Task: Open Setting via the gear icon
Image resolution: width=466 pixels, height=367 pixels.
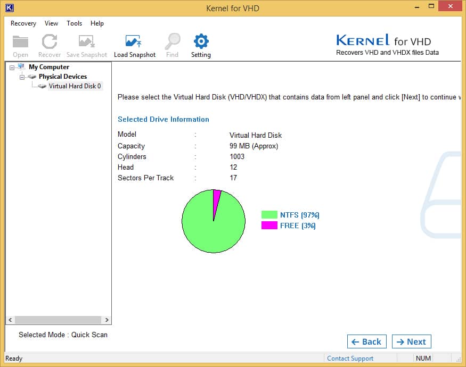Action: pyautogui.click(x=201, y=42)
